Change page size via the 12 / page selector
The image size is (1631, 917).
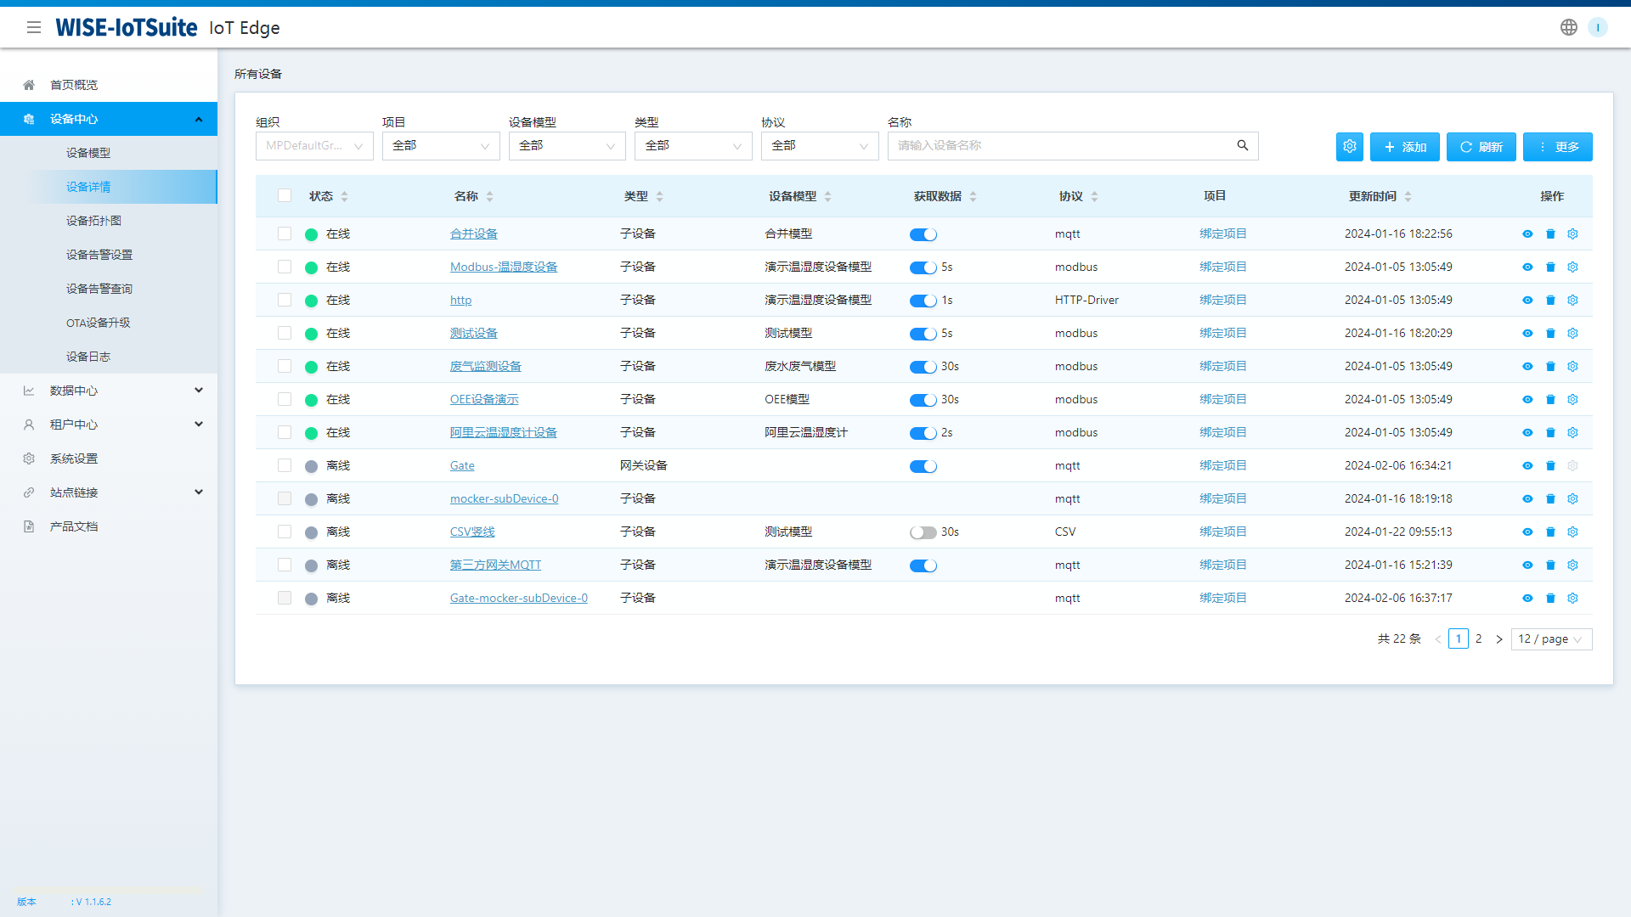pos(1551,639)
